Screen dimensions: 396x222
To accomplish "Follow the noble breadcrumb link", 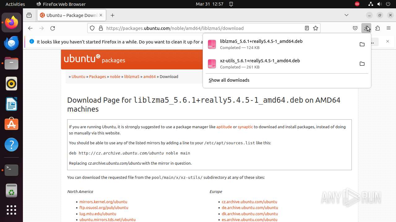I will click(115, 76).
